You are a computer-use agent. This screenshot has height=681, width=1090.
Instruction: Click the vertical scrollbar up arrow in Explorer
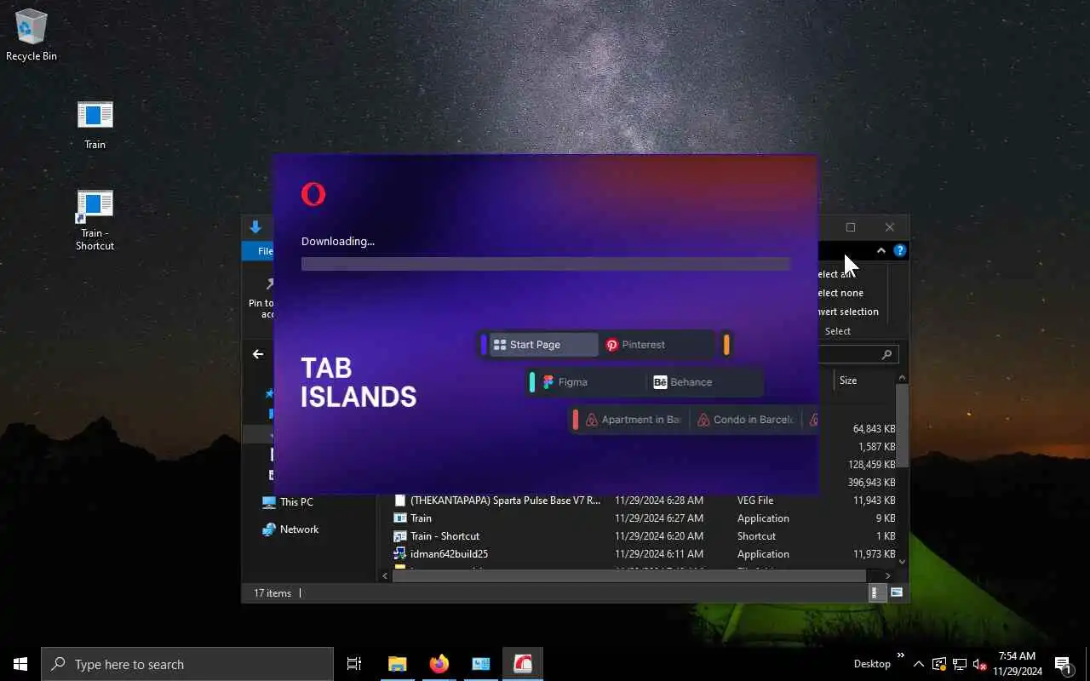[902, 378]
